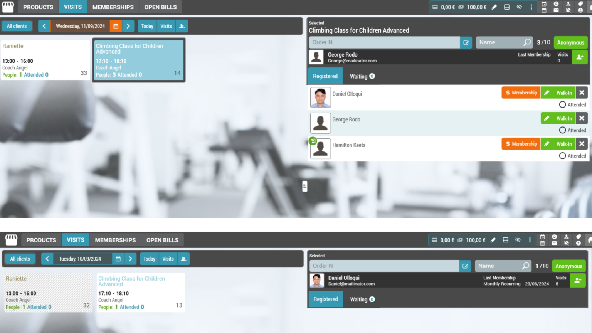The height and width of the screenshot is (333, 592).
Task: Switch to the MEMBERSHIPS tab
Action: [113, 7]
